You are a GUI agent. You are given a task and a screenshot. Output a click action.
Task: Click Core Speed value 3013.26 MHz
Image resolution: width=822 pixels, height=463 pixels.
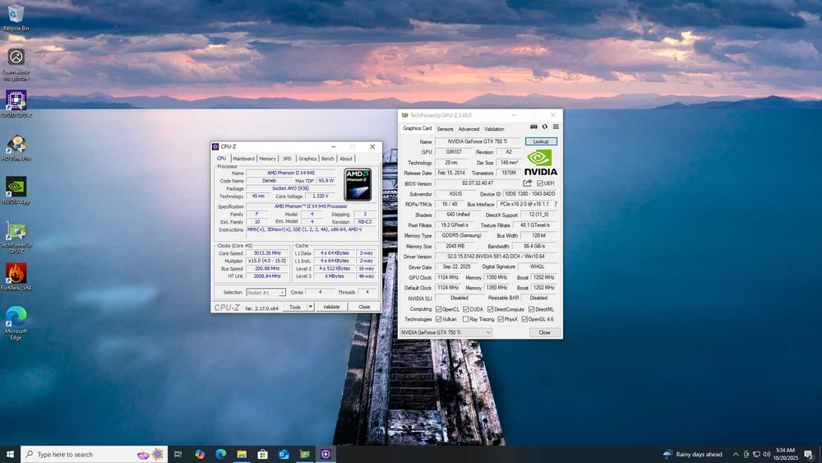coord(267,252)
